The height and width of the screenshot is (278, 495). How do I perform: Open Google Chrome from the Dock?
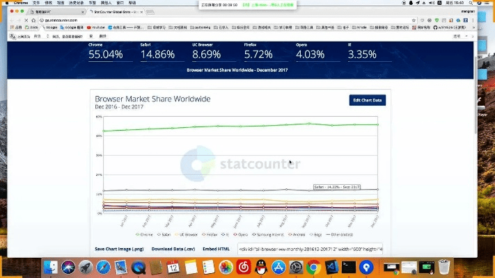pos(313,268)
